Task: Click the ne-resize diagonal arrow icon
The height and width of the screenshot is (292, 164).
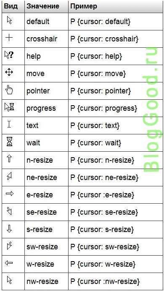Action: 9,176
